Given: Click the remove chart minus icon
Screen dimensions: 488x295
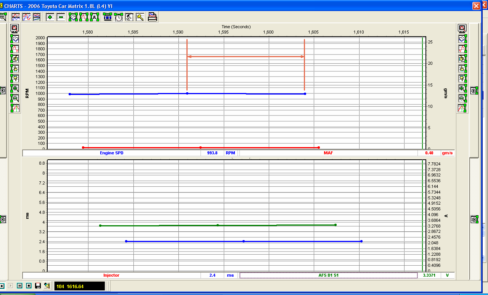Looking at the screenshot, I should pyautogui.click(x=61, y=17).
